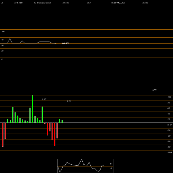This screenshot has height=173, width=173.
Task: Click the SAMTEL_BZ symbol text
Action: (x=118, y=3)
